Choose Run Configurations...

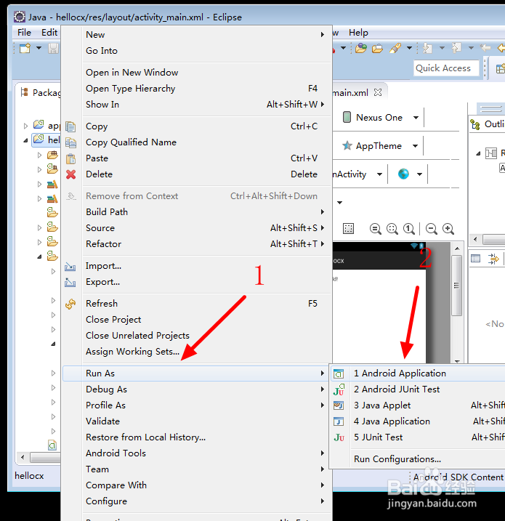418,459
